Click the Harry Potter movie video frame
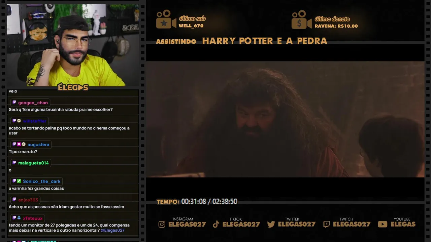431x242 pixels. coord(285,119)
